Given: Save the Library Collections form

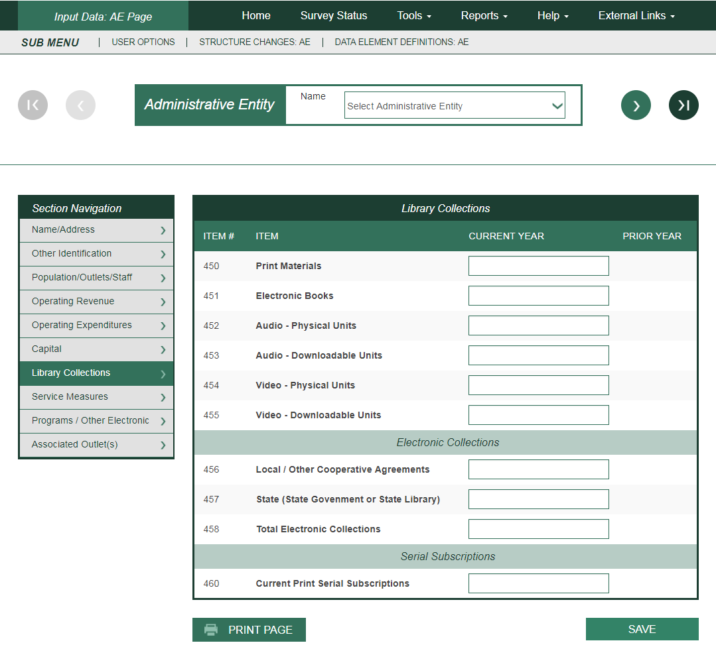Looking at the screenshot, I should tap(642, 629).
